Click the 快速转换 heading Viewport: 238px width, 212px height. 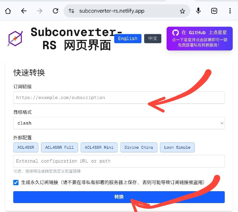click(29, 73)
